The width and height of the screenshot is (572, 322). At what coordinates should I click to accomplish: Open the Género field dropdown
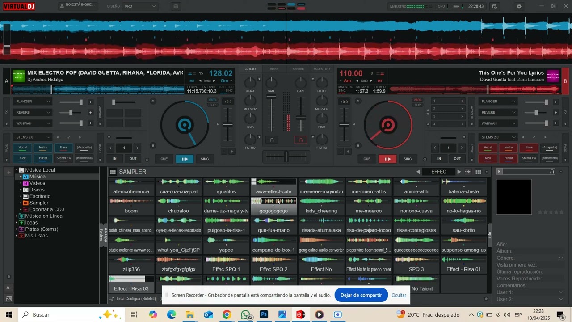[x=561, y=258]
